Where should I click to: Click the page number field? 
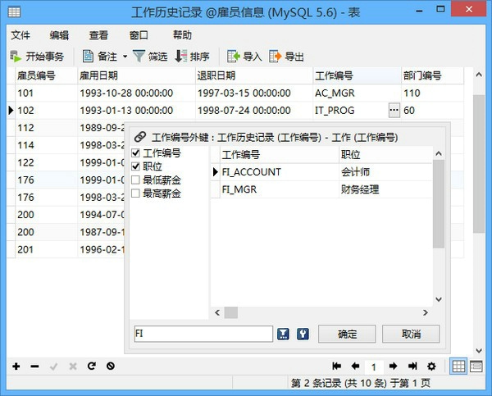click(374, 366)
